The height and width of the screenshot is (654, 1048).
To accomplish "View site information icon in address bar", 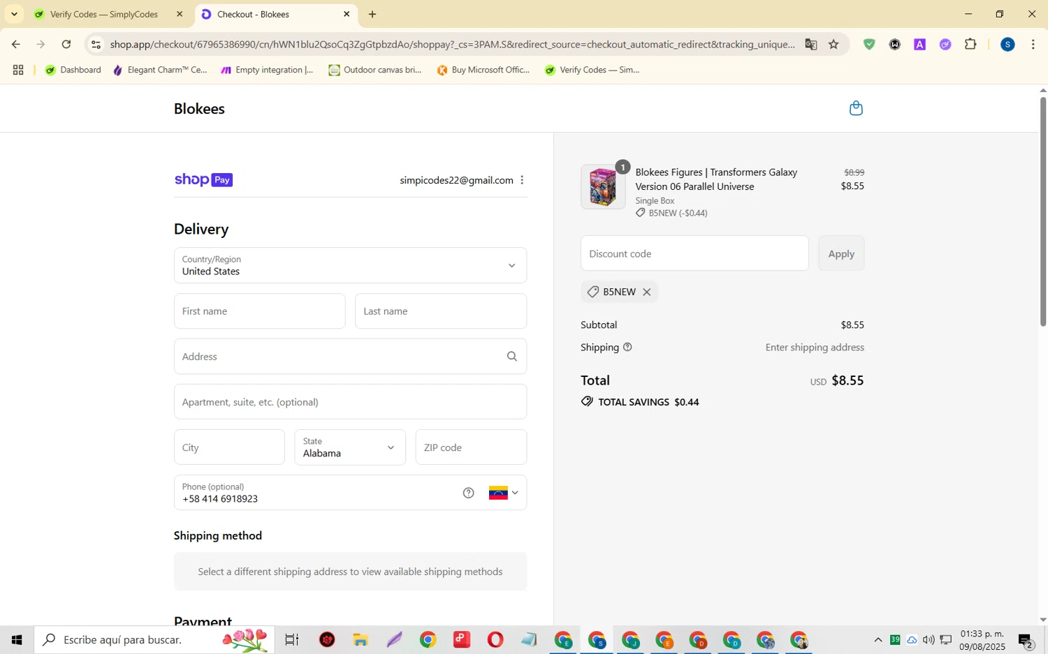I will (x=96, y=44).
